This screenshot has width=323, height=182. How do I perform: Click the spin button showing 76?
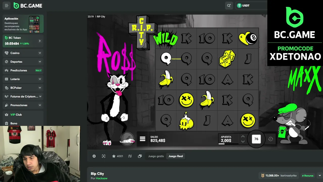(256, 139)
